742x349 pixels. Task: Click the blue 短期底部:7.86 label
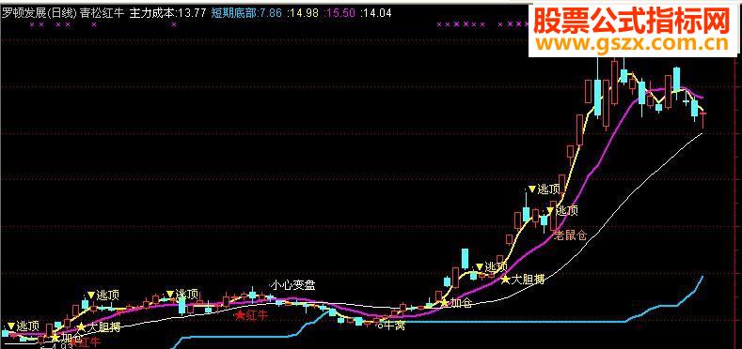246,13
